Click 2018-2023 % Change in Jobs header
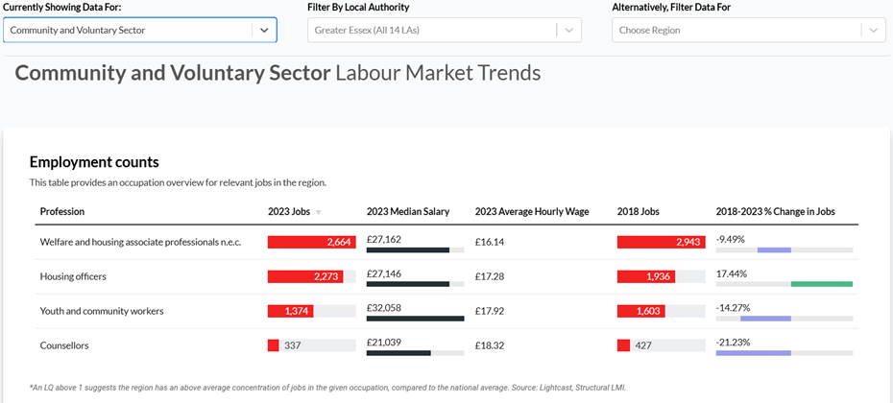 pyautogui.click(x=777, y=211)
